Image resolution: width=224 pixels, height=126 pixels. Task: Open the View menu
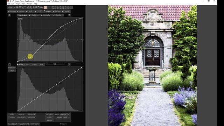[23, 4]
